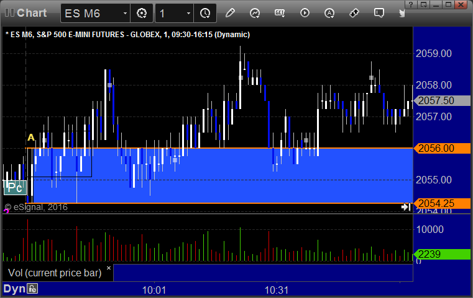
Task: Close the Vol current price bar label
Action: pyautogui.click(x=109, y=268)
